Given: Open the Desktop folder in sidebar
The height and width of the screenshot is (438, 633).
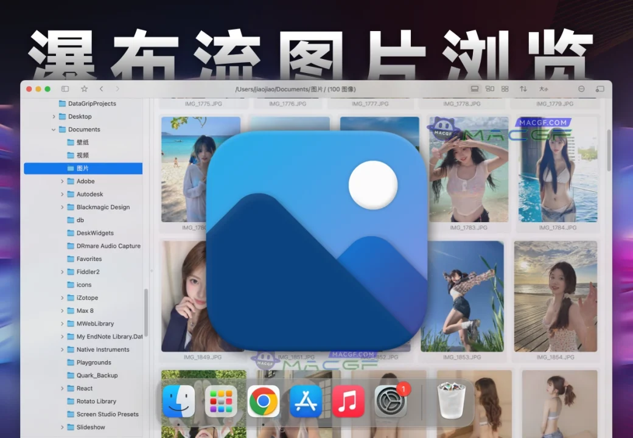Looking at the screenshot, I should point(81,116).
